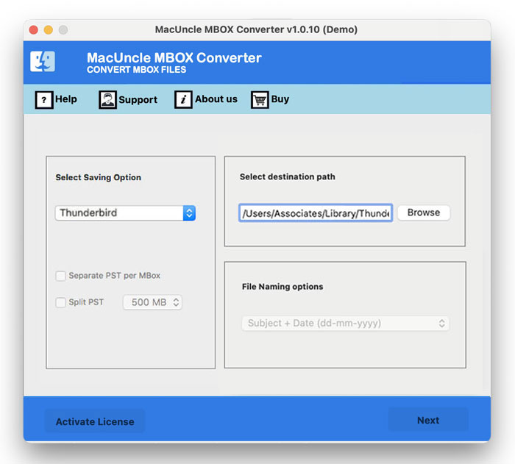Minimize window with yellow button
Screen dimensions: 515x464
49,30
